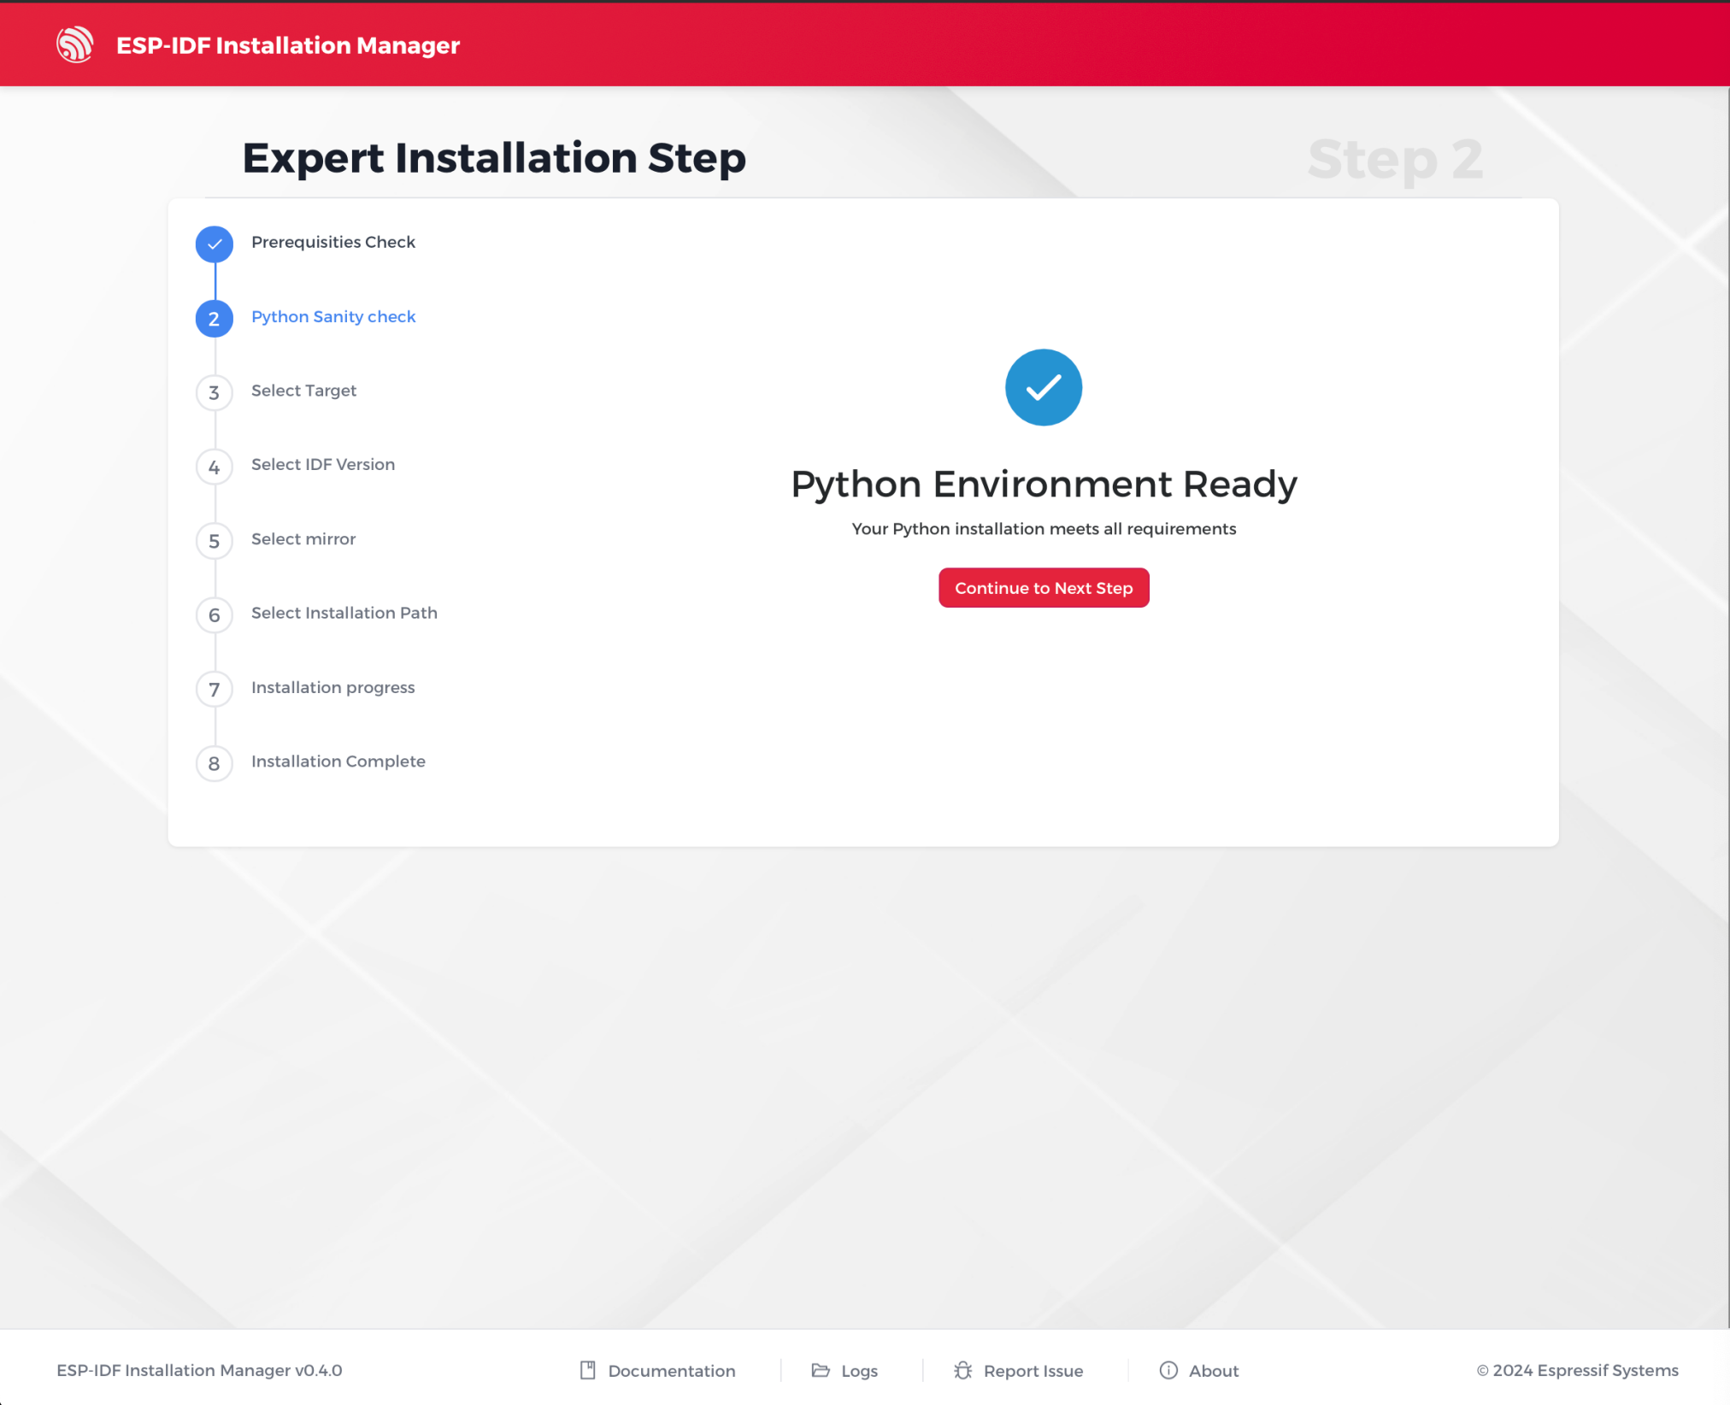This screenshot has width=1730, height=1405.
Task: Click the step 2 number circle
Action: [214, 318]
